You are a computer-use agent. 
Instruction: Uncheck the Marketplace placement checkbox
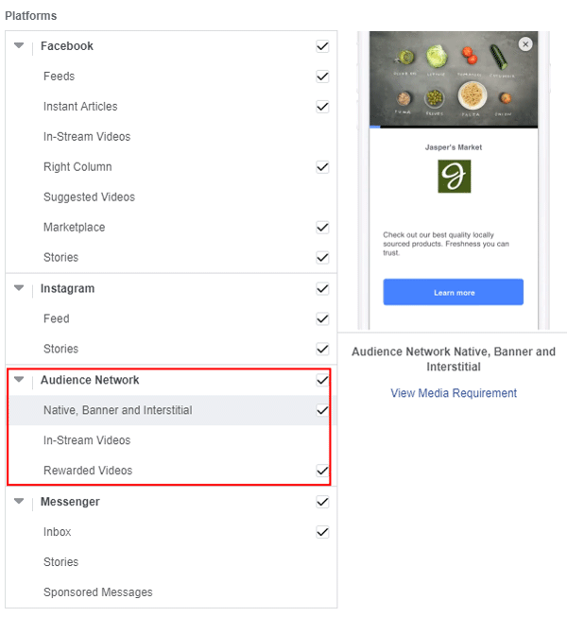pyautogui.click(x=322, y=228)
